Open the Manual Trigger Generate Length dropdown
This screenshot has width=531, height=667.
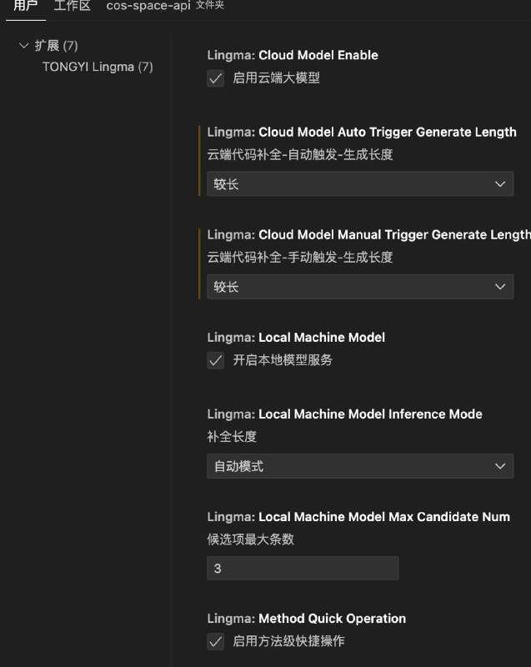coord(359,286)
